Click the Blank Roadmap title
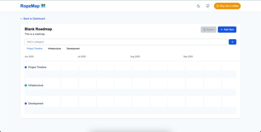 (38, 29)
